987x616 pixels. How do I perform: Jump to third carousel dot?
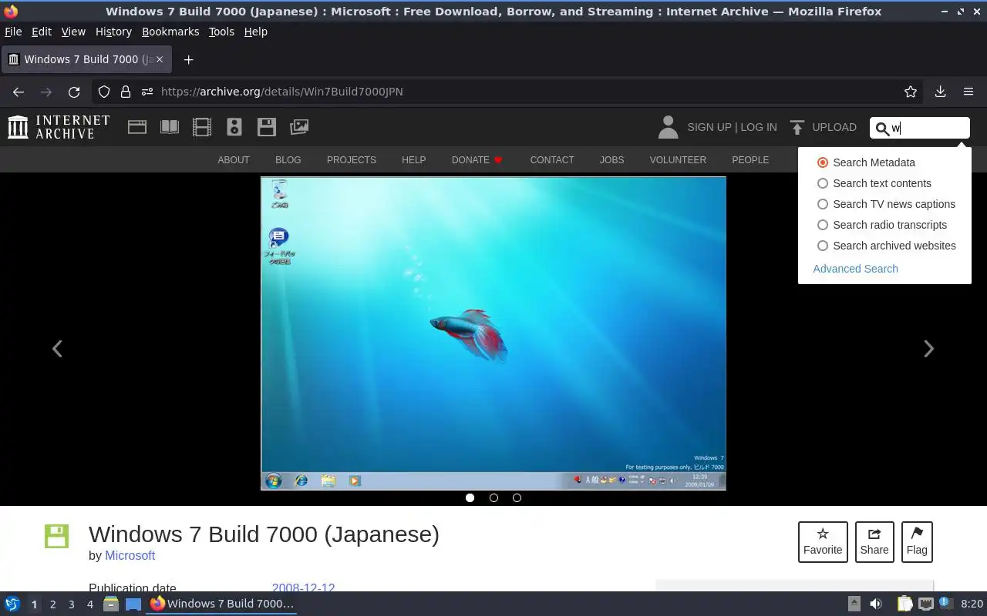tap(517, 497)
